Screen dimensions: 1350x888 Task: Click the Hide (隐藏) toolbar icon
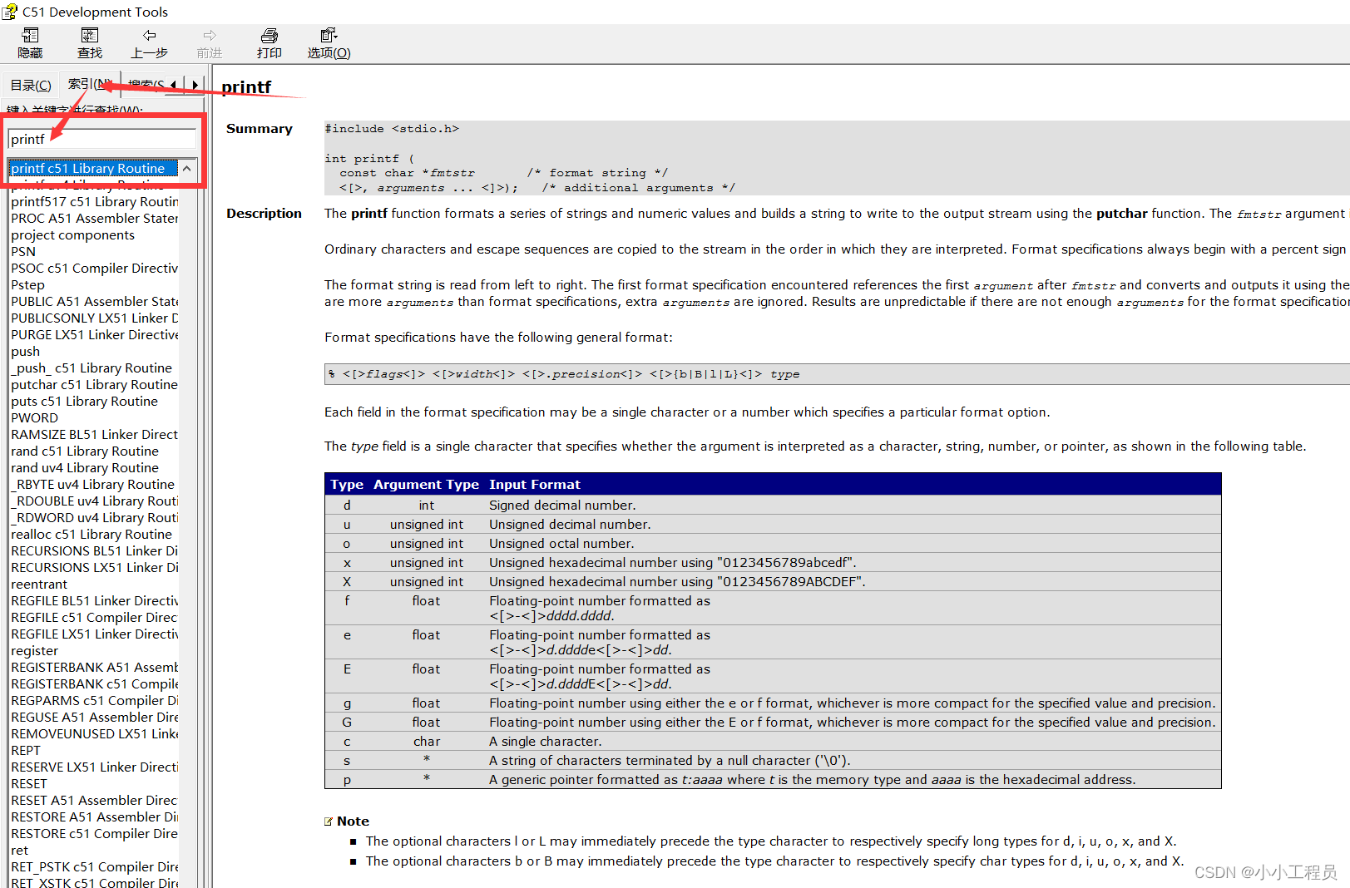pos(30,43)
